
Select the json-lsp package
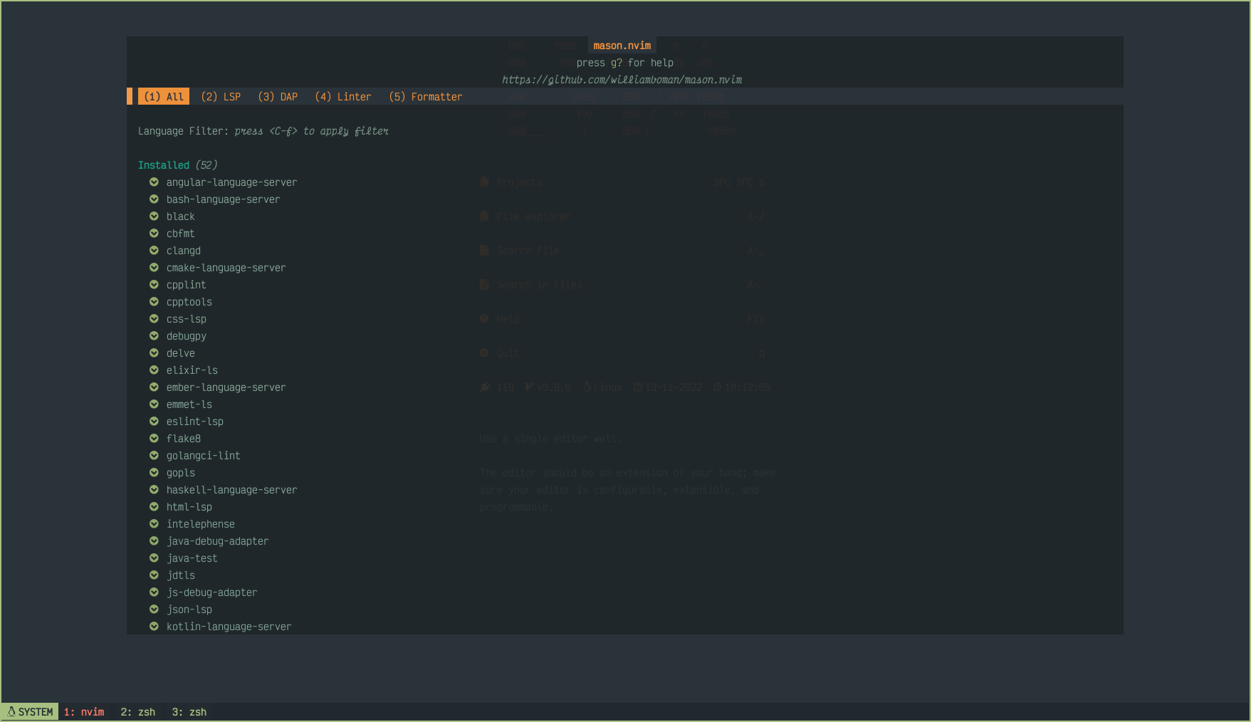click(189, 609)
